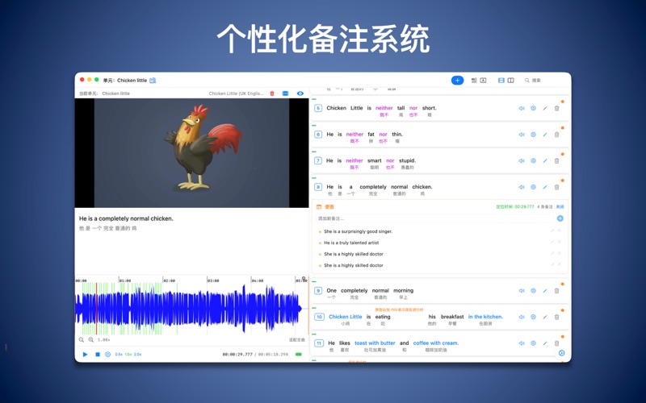646x403 pixels.
Task: Delete sentence 6 with the trash icon
Action: pos(556,135)
